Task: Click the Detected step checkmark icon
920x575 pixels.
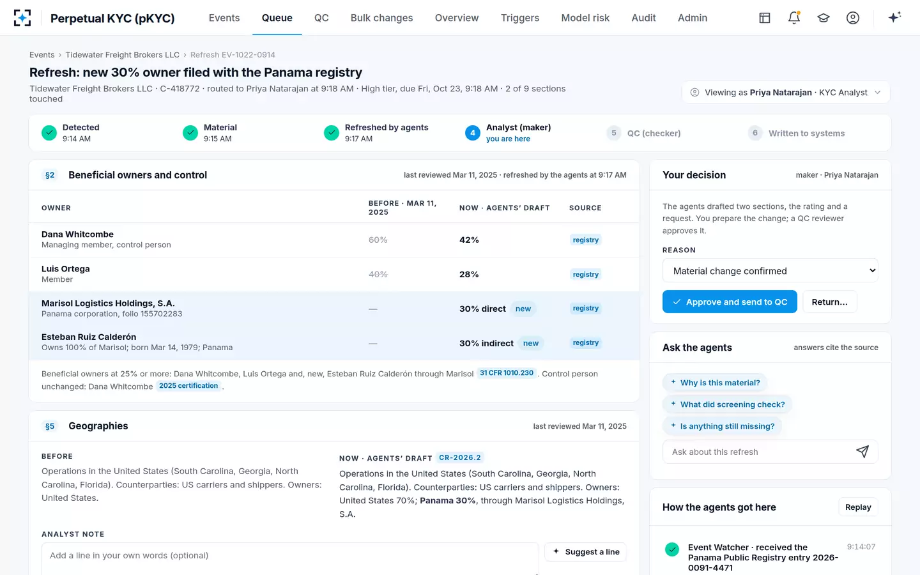Action: [x=49, y=133]
